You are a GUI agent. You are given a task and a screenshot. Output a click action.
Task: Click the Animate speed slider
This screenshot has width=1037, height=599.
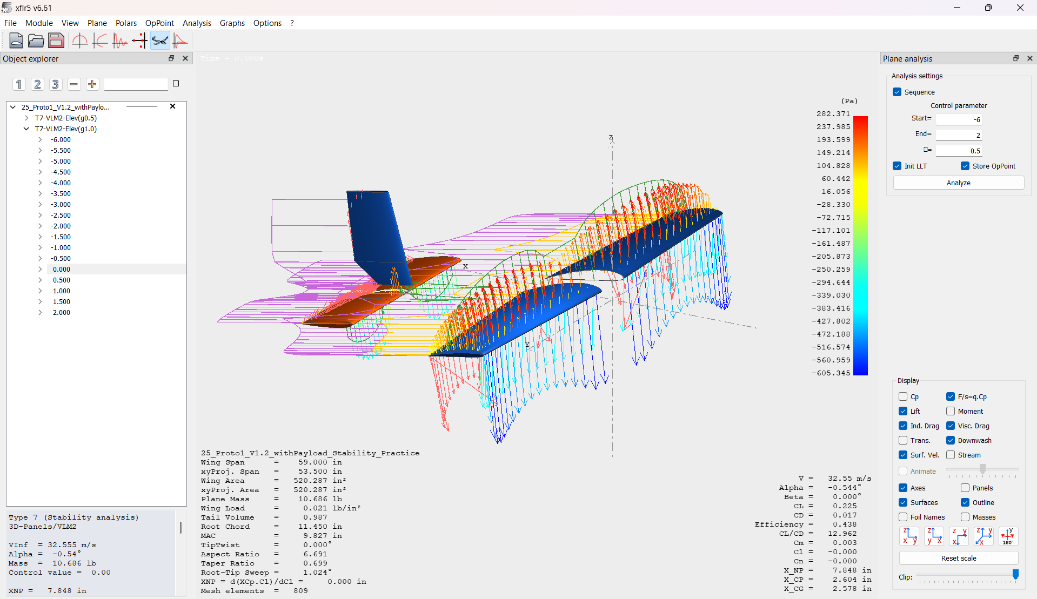click(982, 469)
